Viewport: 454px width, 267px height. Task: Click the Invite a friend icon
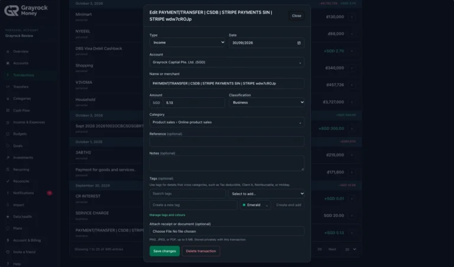8,252
